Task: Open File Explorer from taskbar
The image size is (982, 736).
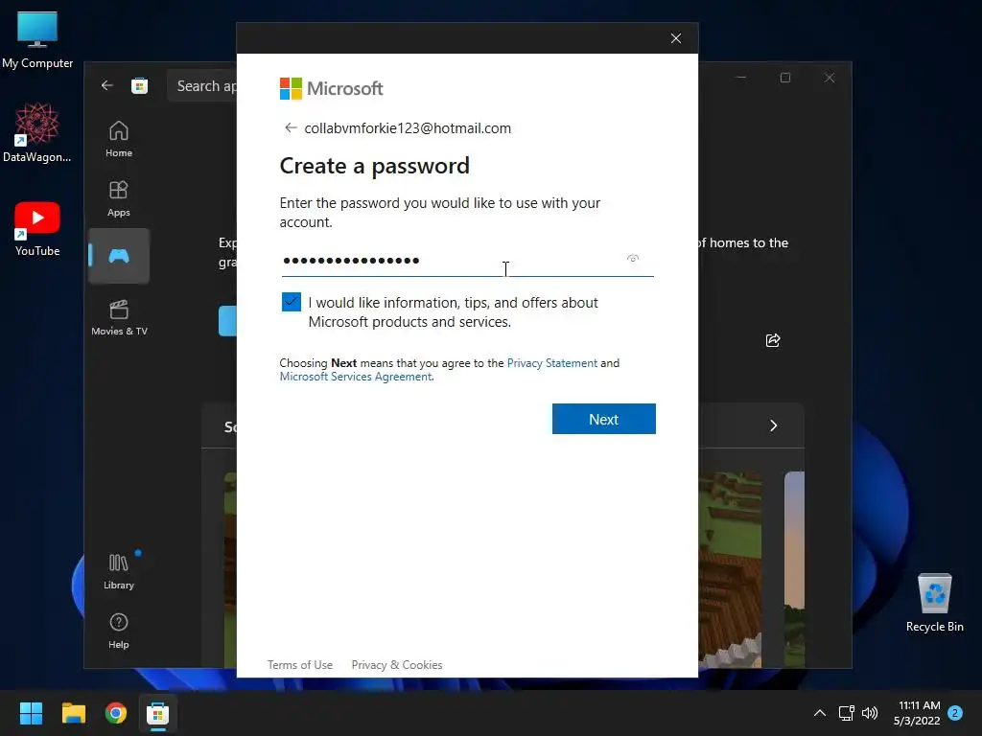Action: click(x=73, y=713)
